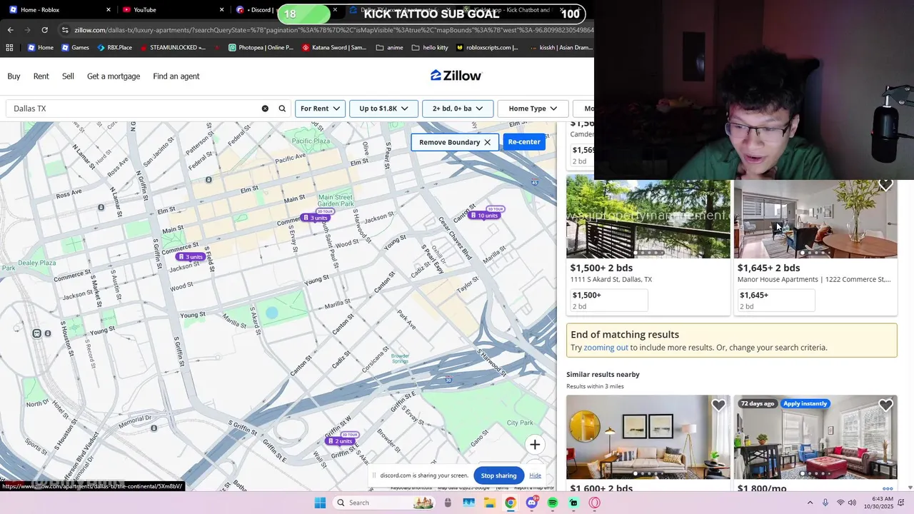Switch to the YouTube tab

(171, 10)
